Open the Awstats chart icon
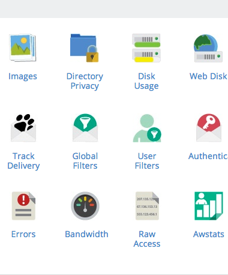The width and height of the screenshot is (228, 275). point(209,206)
